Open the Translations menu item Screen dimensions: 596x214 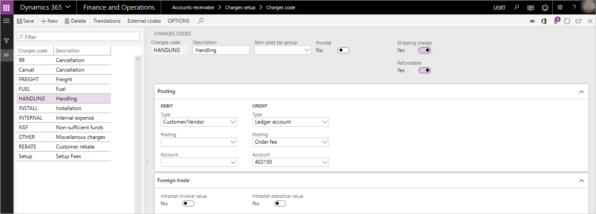107,21
